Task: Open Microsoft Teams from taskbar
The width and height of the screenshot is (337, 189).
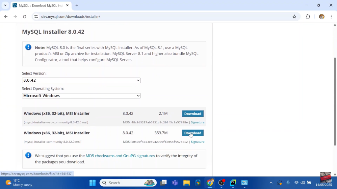Action: pyautogui.click(x=175, y=183)
